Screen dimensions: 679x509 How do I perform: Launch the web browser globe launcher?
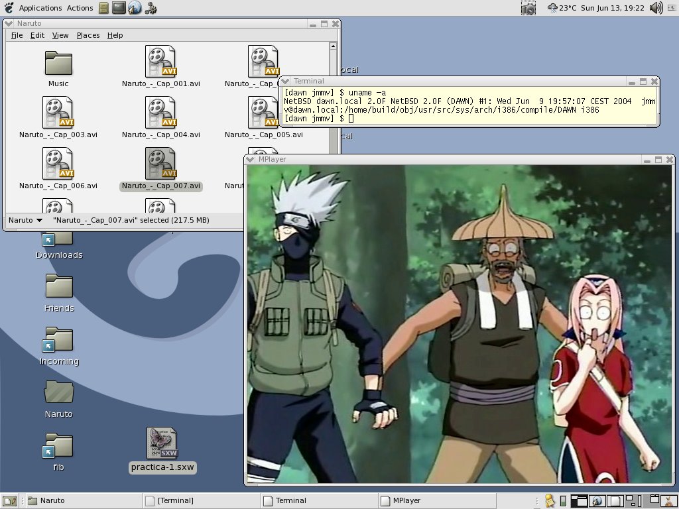pos(135,8)
